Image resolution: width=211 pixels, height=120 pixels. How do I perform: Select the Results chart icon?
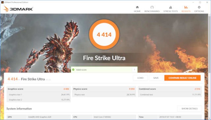[x=186, y=7]
